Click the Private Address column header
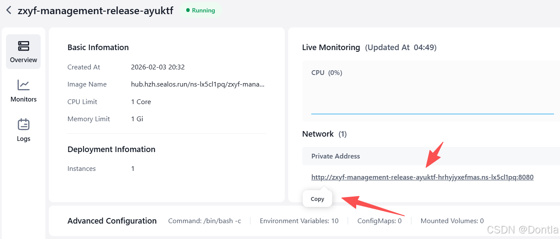Viewport: 560px width, 239px height. coord(336,156)
